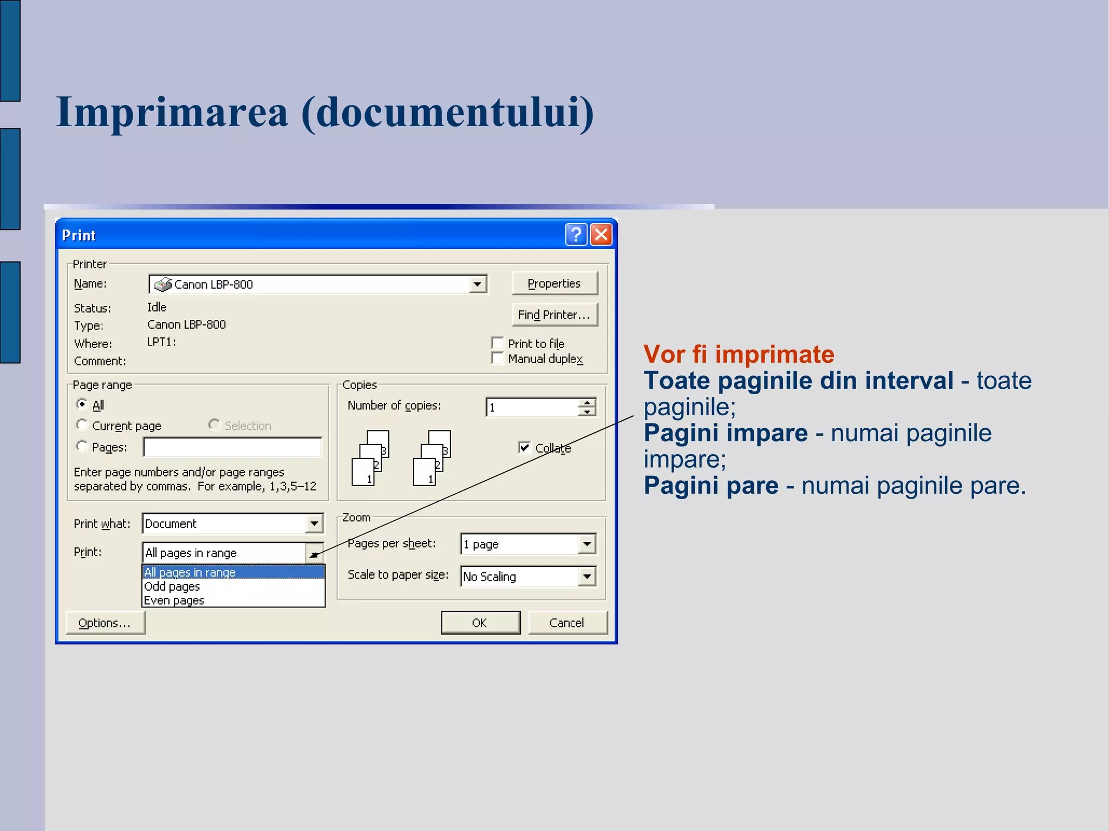Choose Odd pages from the list

coord(233,586)
